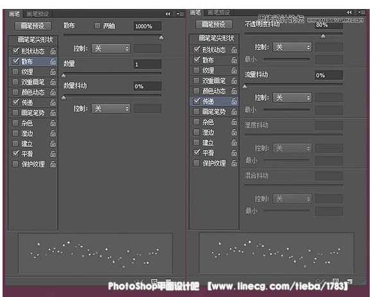
Task: Enable 纹理 checkbox in the scatter panel
Action: coord(15,71)
